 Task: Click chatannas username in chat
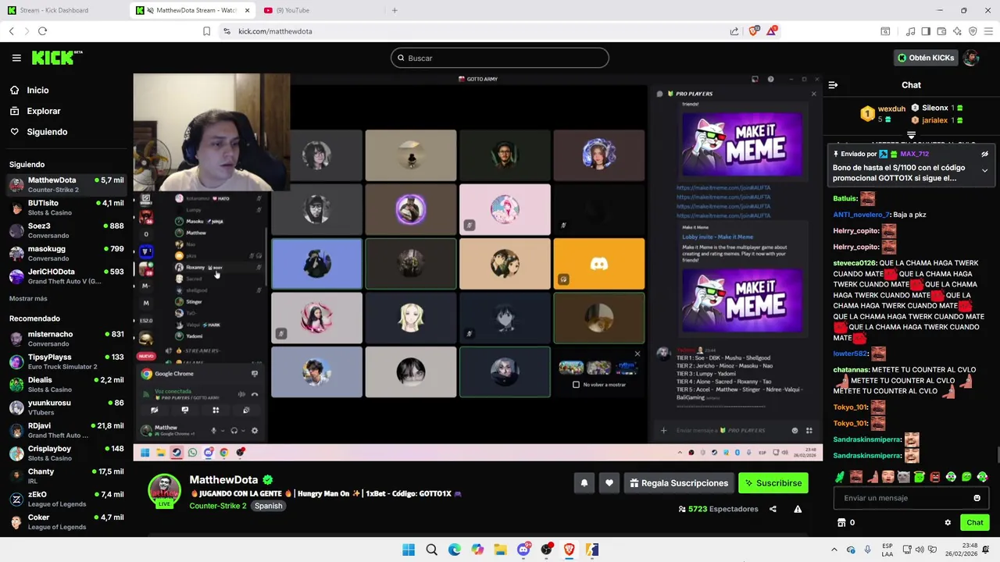tap(851, 370)
